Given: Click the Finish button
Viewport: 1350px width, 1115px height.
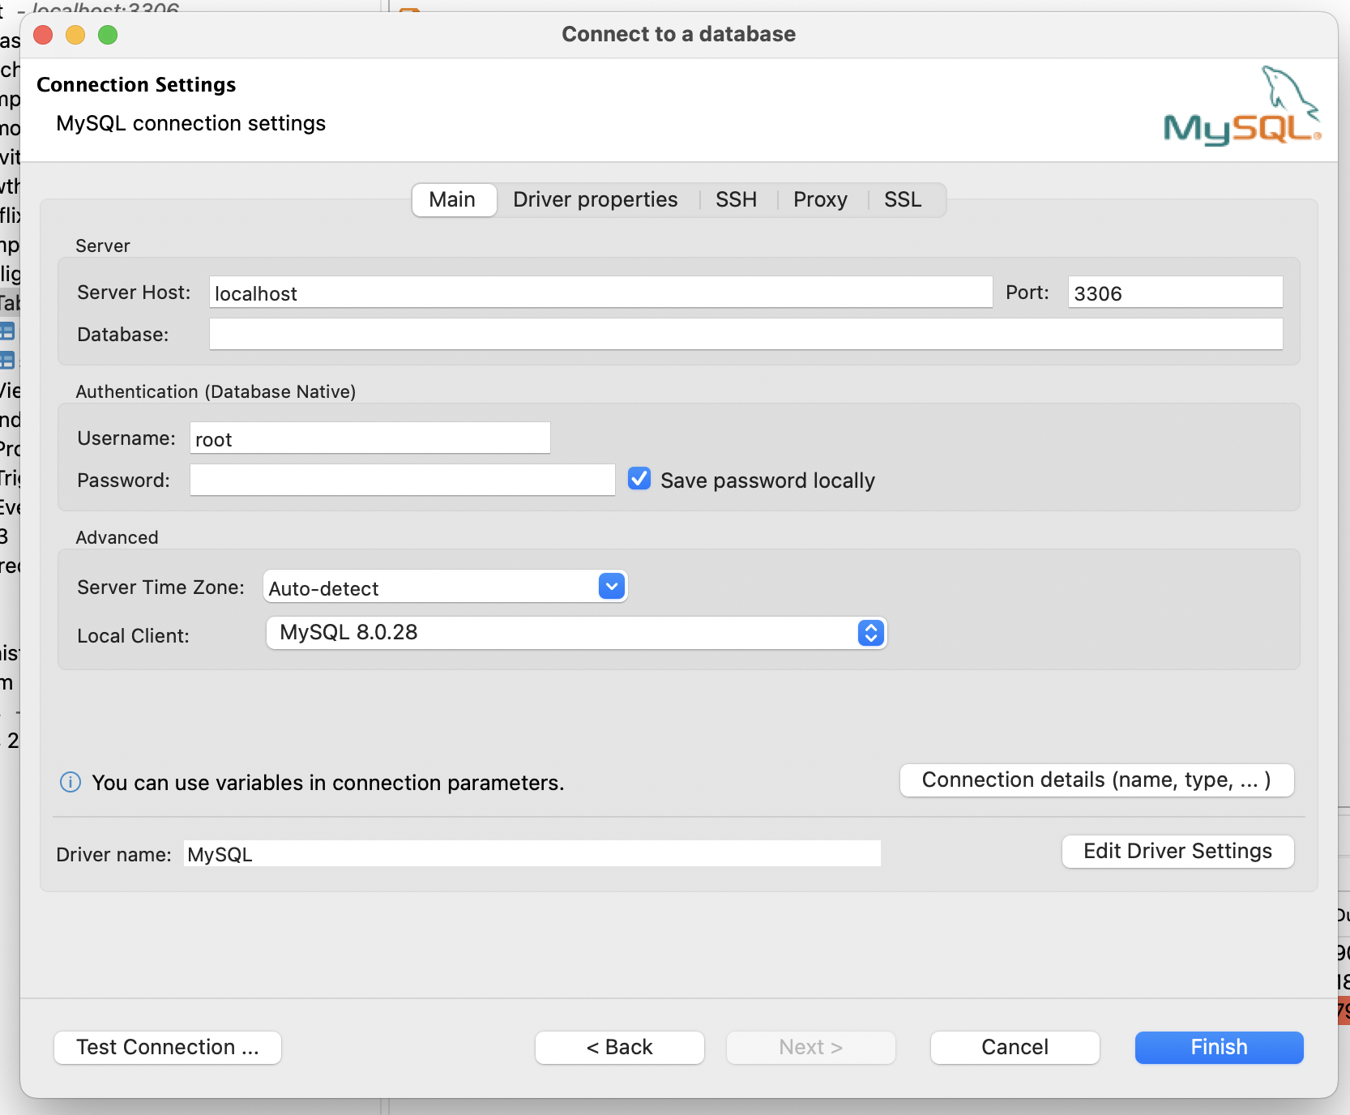Looking at the screenshot, I should pos(1219,1047).
